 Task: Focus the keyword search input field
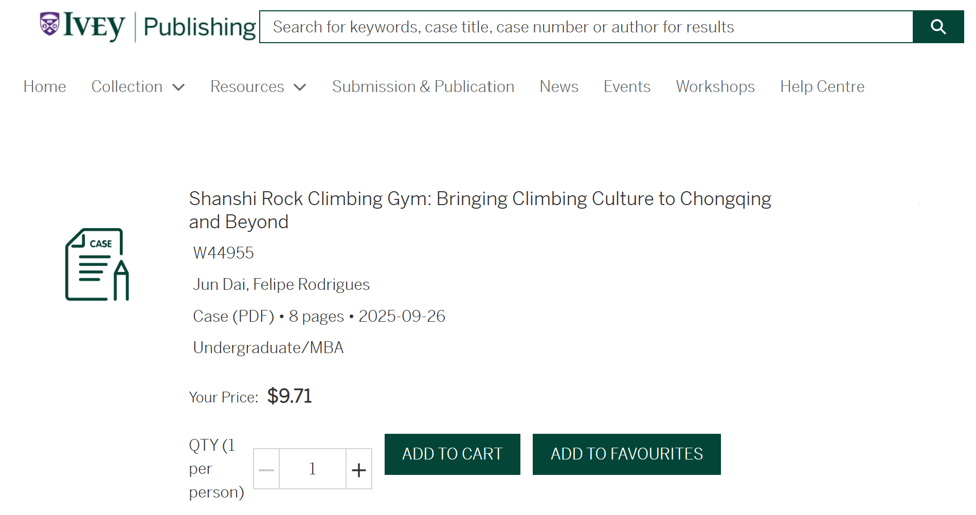tap(586, 27)
